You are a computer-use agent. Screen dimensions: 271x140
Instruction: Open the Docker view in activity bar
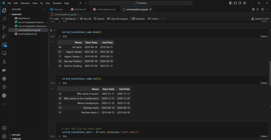4,70
